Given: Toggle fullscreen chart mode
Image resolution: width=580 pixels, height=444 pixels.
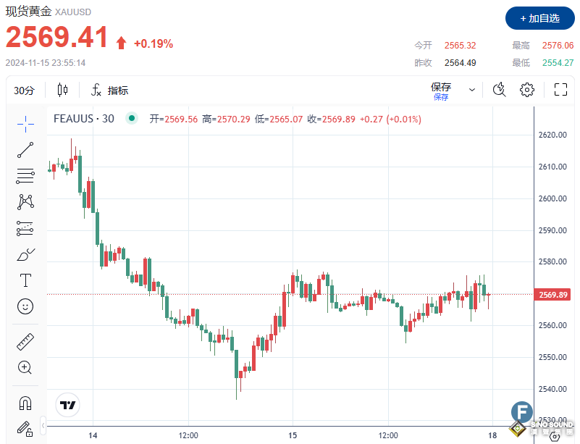Looking at the screenshot, I should tap(560, 89).
